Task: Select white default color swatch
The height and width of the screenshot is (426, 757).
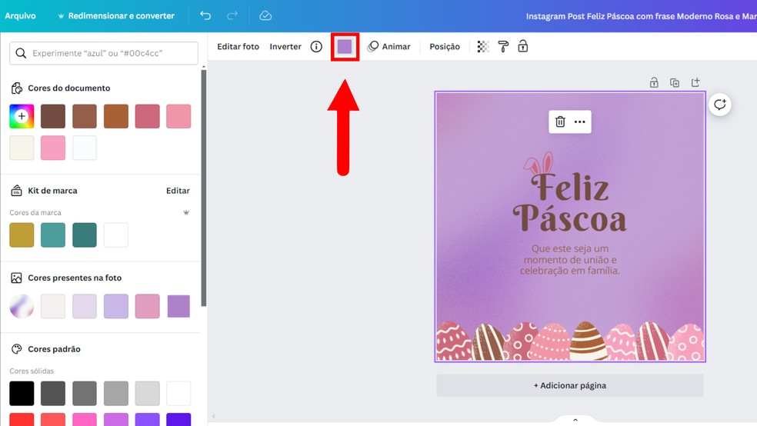Action: pos(178,393)
